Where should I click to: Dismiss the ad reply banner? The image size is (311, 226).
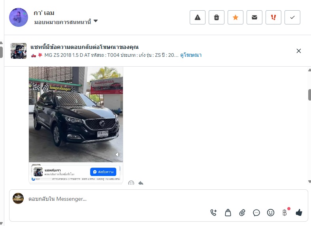[298, 51]
